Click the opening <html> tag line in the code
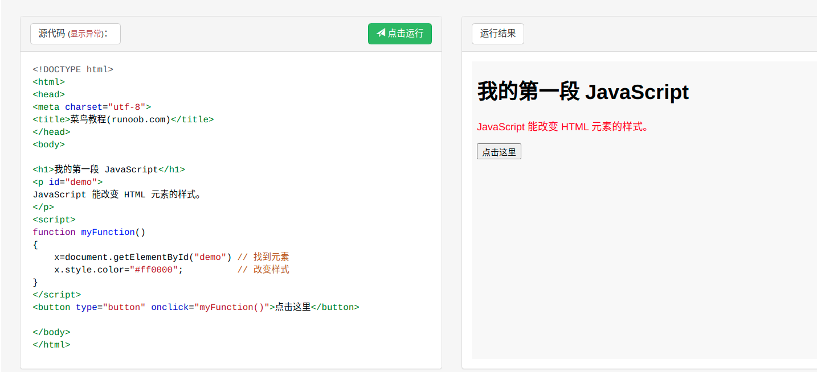Viewport: 817px width, 372px height. tap(49, 82)
